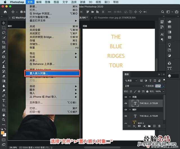Click the share icon at top right

tap(177, 12)
